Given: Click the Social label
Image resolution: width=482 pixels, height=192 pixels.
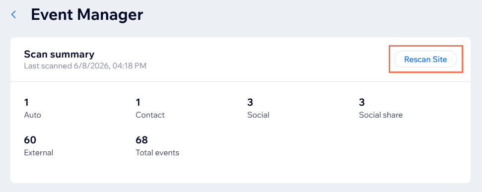Looking at the screenshot, I should point(258,115).
